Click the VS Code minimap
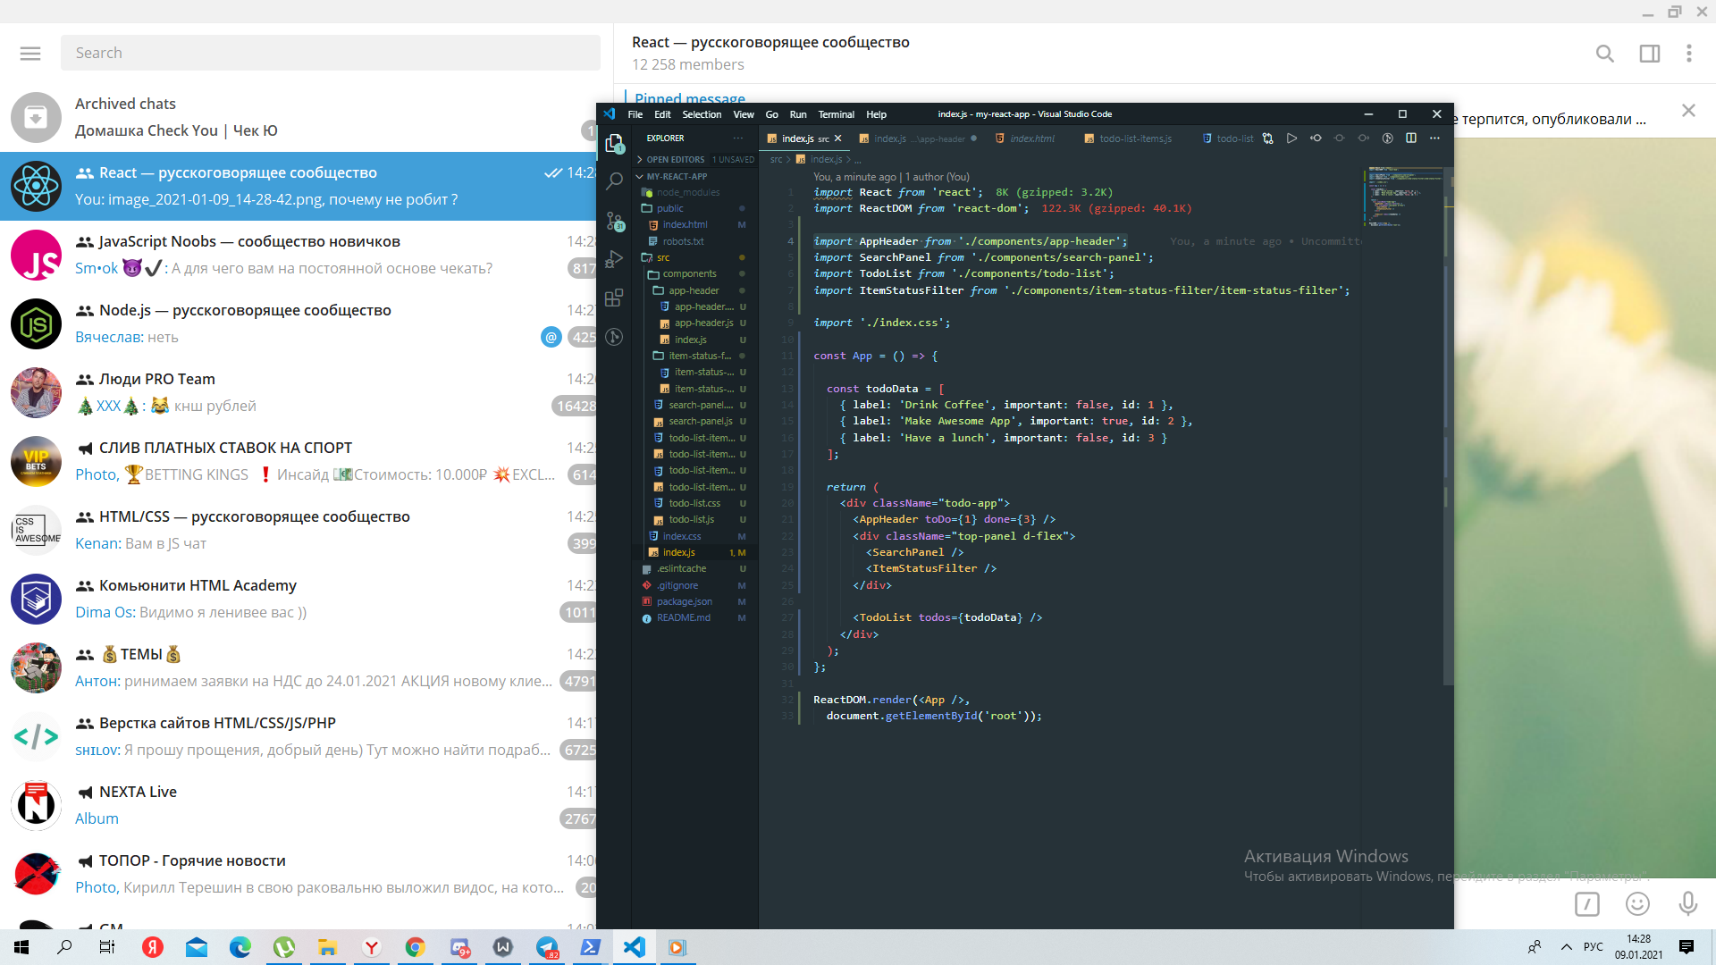1716x965 pixels. tap(1401, 197)
